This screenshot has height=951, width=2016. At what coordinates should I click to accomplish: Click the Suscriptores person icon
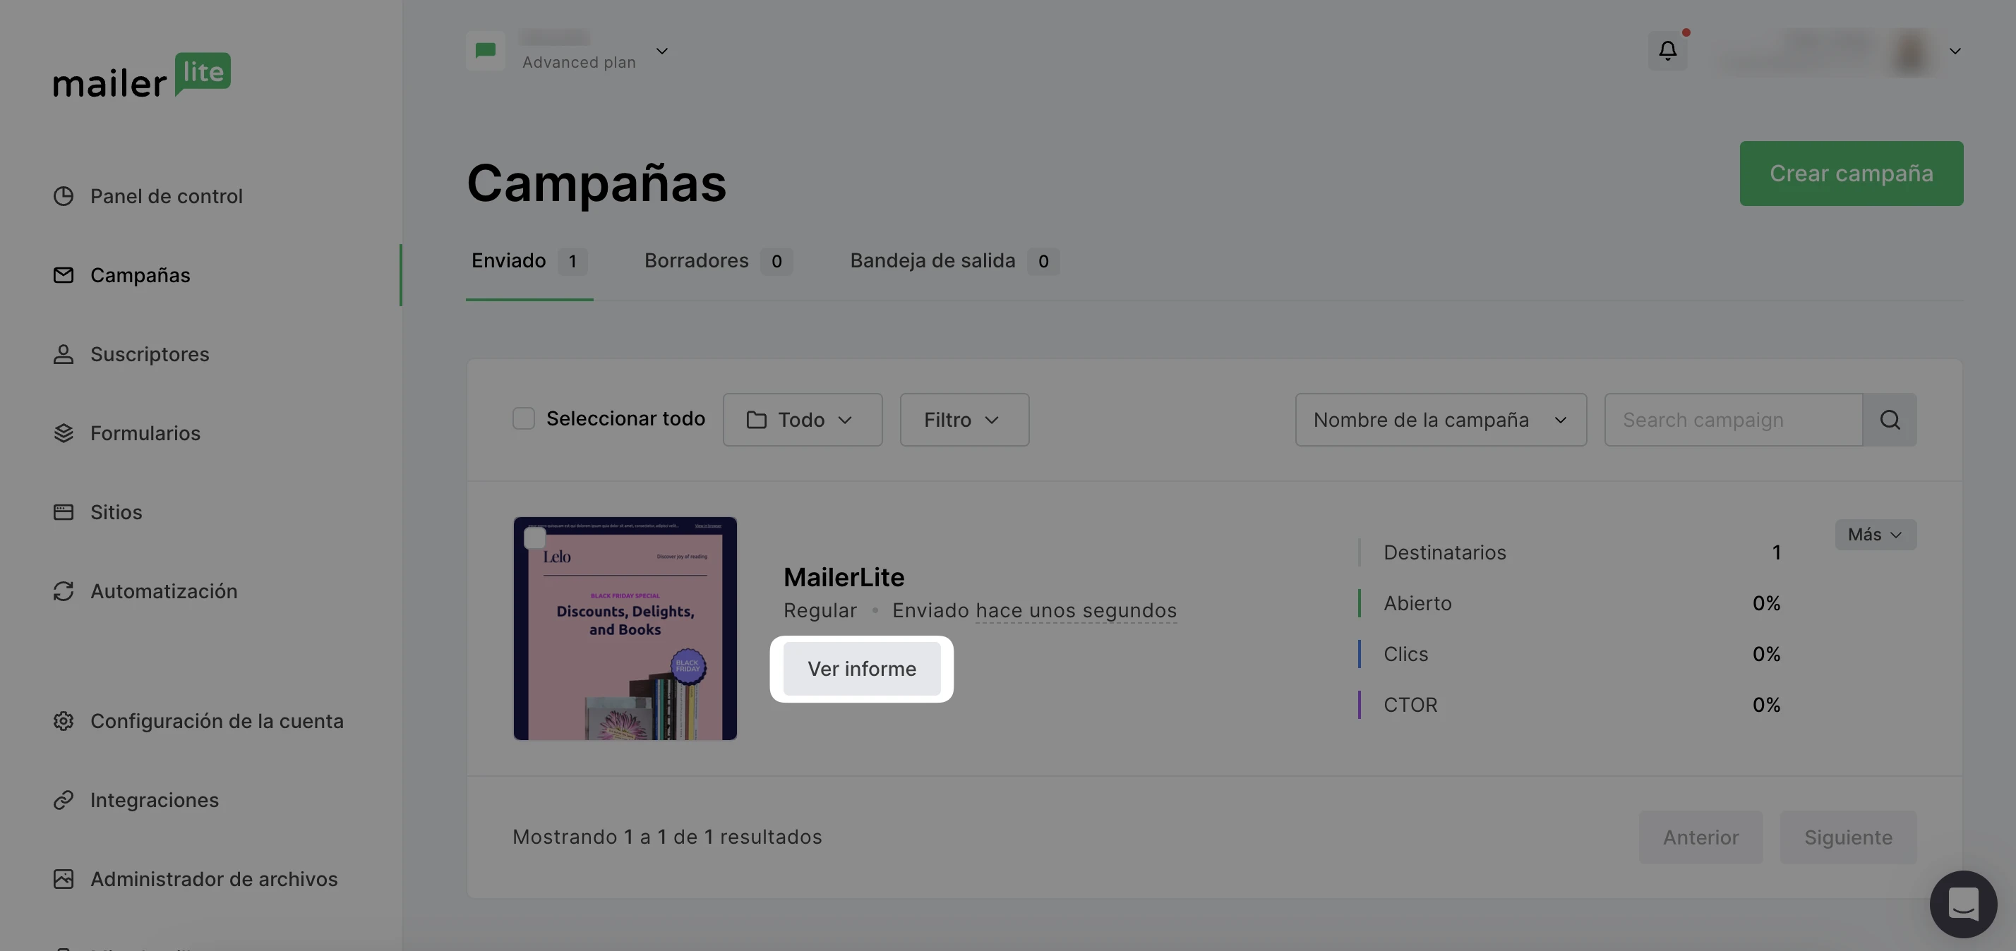pos(64,353)
